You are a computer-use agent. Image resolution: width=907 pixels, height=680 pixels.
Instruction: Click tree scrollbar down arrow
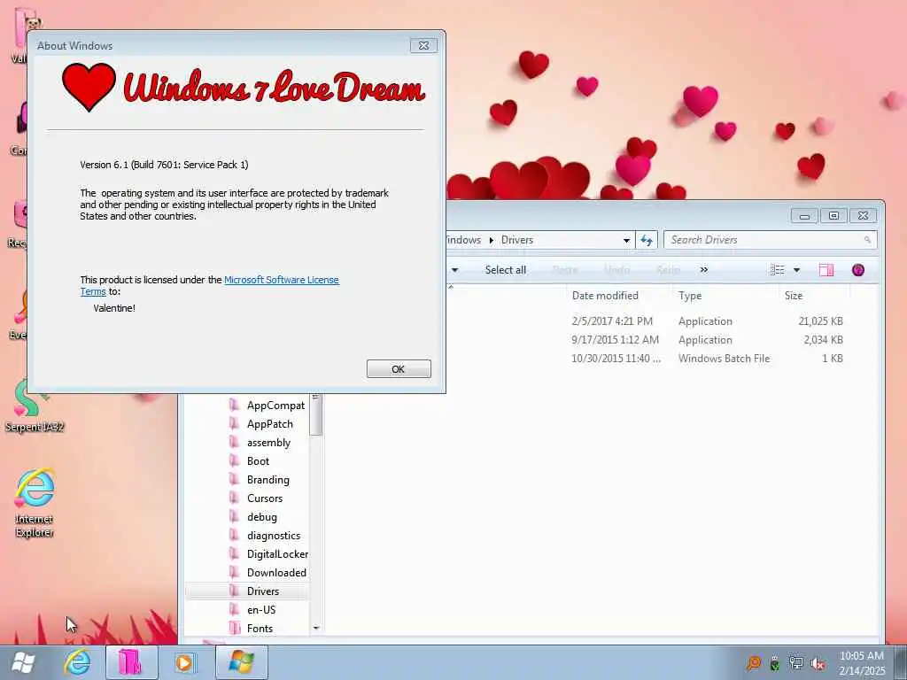[x=316, y=628]
